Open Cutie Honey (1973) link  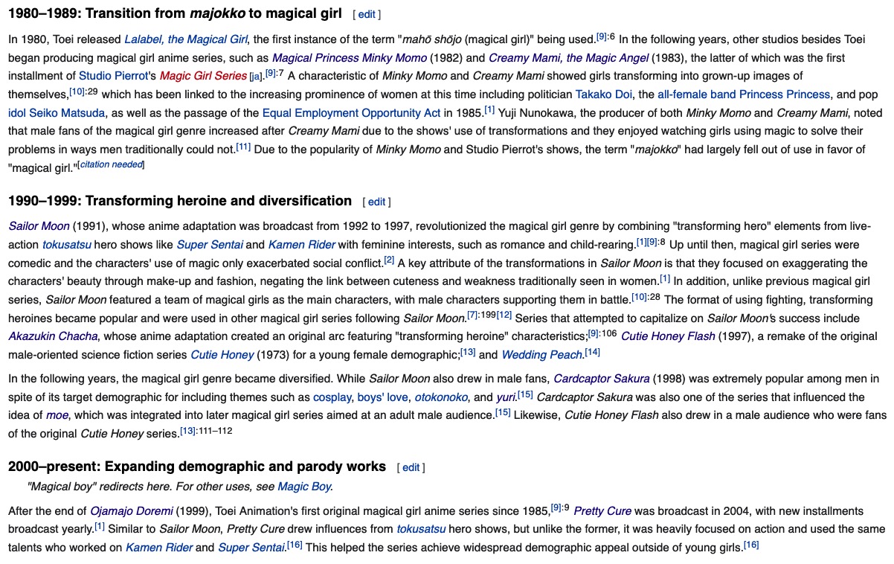tap(222, 355)
